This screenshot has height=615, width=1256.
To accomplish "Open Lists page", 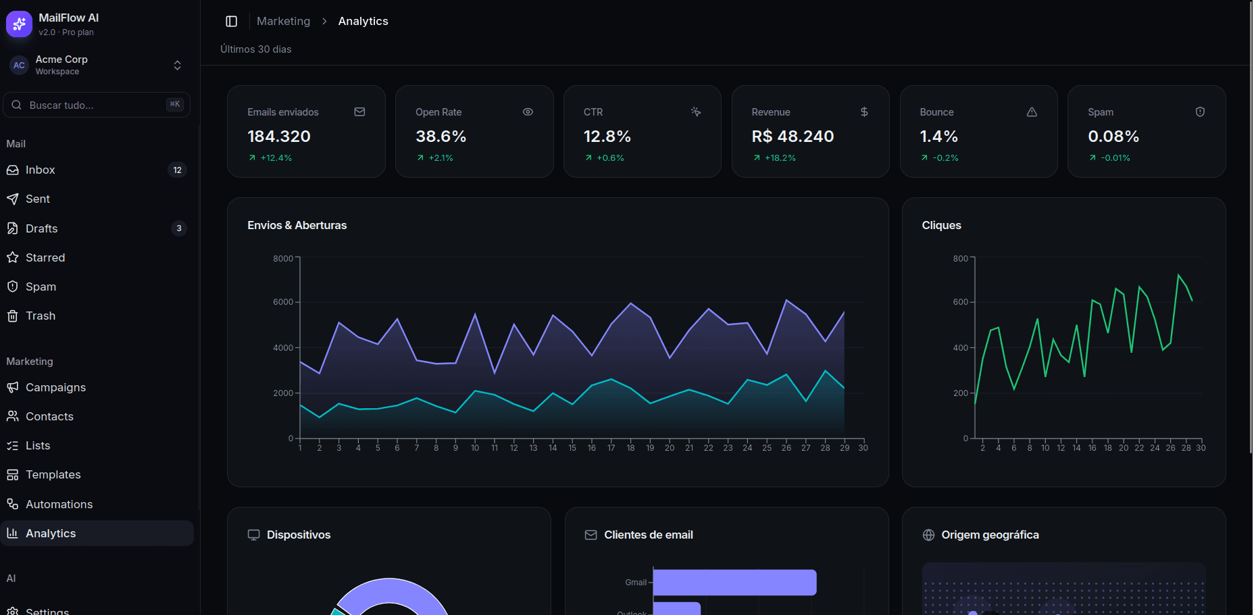I will [97, 446].
